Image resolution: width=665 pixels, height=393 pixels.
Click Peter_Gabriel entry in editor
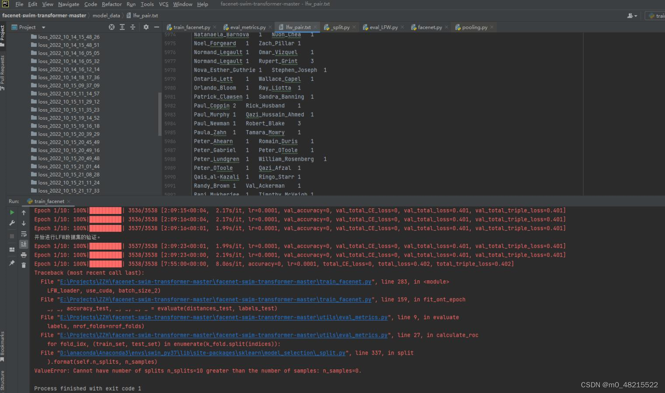215,150
